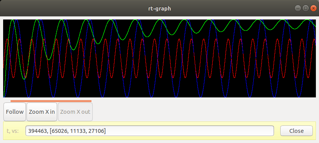Click the blue curve's first bottom trough
Image resolution: width=319 pixels, height=143 pixels.
(28, 97)
